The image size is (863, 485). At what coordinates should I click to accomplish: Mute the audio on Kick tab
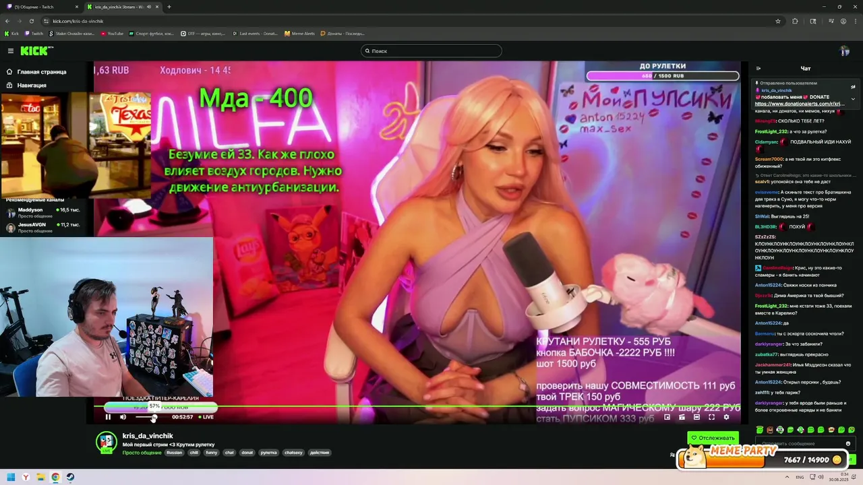(148, 7)
